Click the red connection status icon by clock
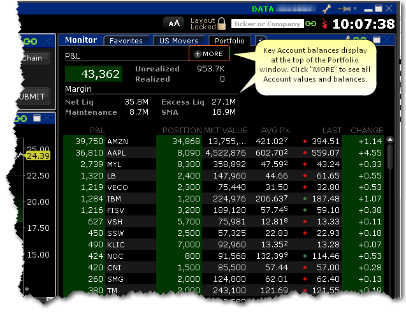 pyautogui.click(x=324, y=24)
